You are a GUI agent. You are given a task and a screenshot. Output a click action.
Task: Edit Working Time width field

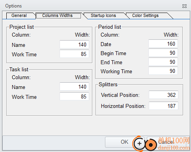163,71
